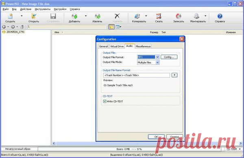Image resolution: width=244 pixels, height=158 pixels.
Task: Click the go up one level icon
Action: click(x=22, y=27)
